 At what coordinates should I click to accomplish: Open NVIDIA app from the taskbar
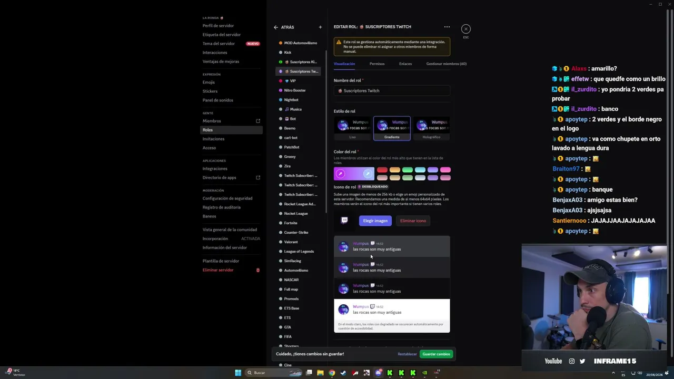(x=424, y=373)
